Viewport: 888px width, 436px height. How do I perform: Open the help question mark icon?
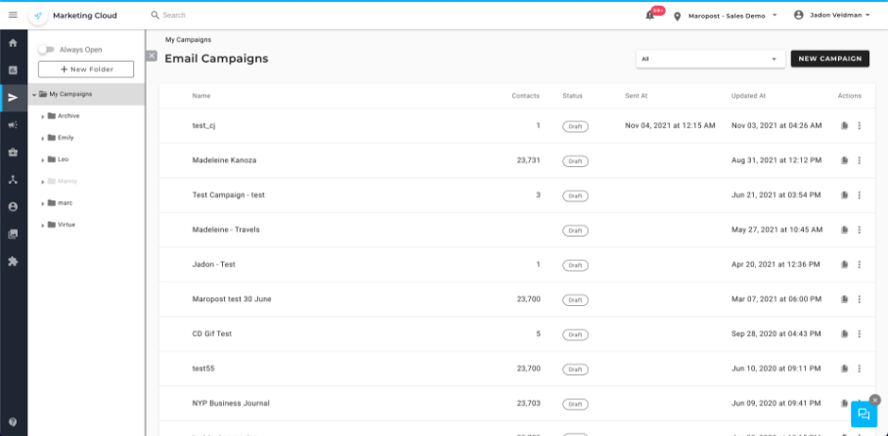point(13,422)
